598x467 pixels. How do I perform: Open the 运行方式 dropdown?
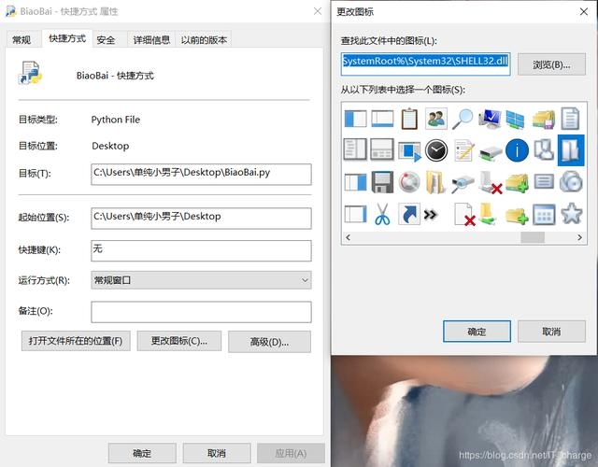click(201, 280)
